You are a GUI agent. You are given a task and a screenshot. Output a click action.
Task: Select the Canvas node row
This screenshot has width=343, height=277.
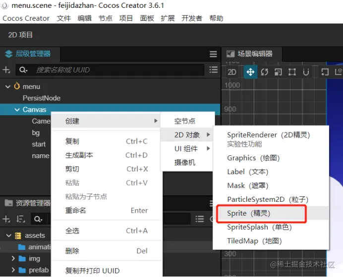pyautogui.click(x=110, y=110)
